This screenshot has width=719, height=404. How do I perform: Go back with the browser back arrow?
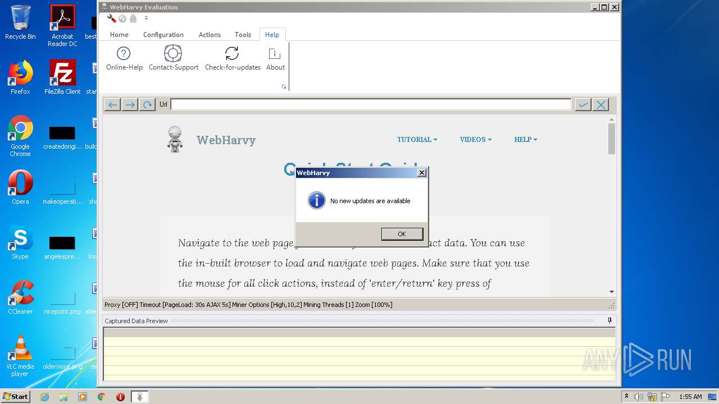(x=112, y=104)
